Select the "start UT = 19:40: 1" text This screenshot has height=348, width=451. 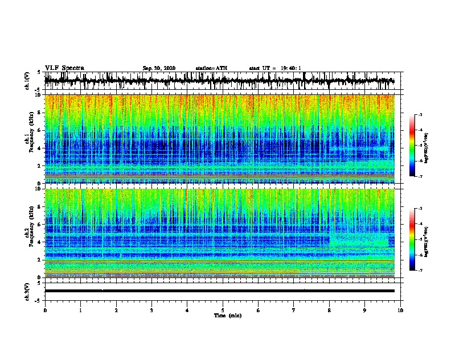click(275, 68)
